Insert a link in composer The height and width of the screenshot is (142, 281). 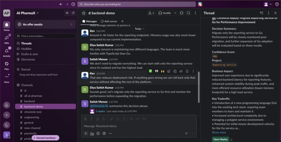pos(112,119)
